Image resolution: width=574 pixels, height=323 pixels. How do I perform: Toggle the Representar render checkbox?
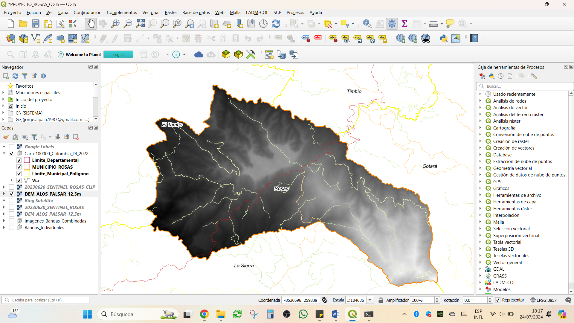point(498,300)
